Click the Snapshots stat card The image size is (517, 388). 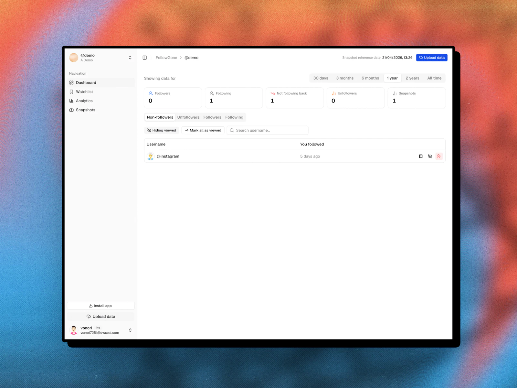(x=417, y=98)
